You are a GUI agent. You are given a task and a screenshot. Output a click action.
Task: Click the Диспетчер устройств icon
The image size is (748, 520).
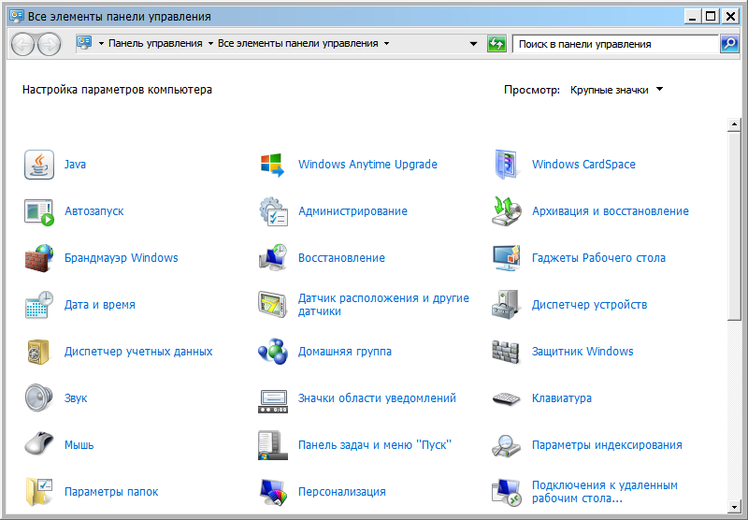[506, 305]
